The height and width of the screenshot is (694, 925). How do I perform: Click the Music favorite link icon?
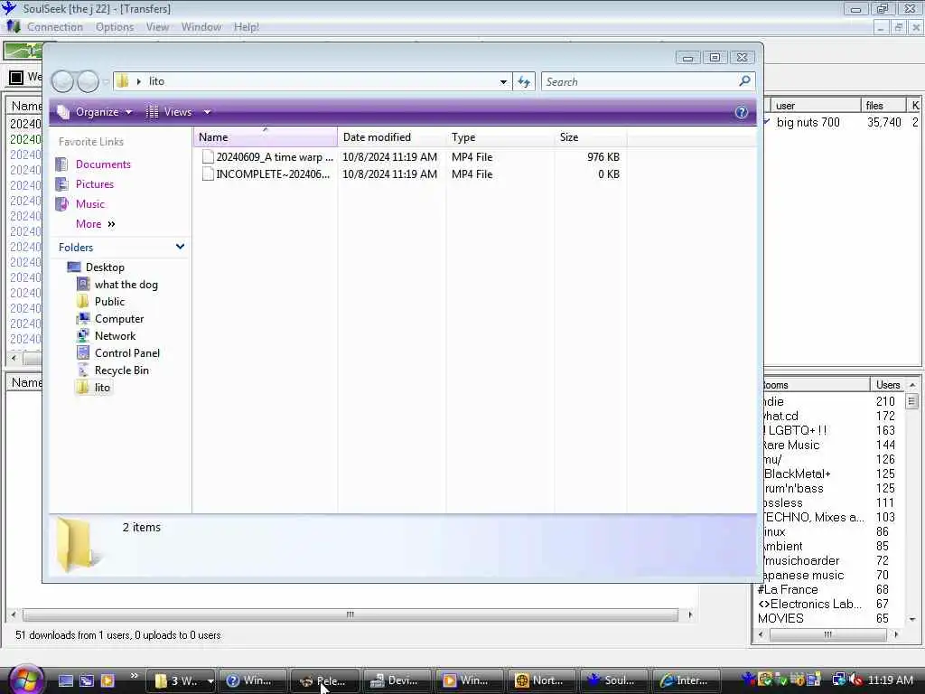pos(61,204)
